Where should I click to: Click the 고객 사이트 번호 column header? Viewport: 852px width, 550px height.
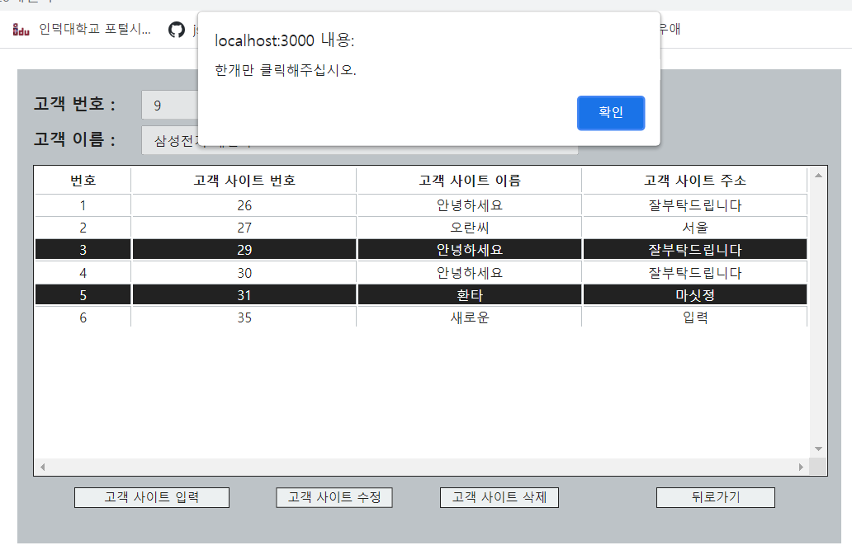pos(243,180)
